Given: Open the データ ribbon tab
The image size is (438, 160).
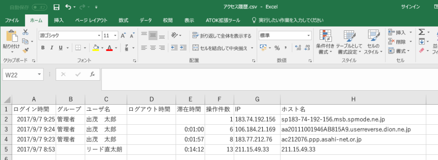Looking at the screenshot, I should point(146,20).
